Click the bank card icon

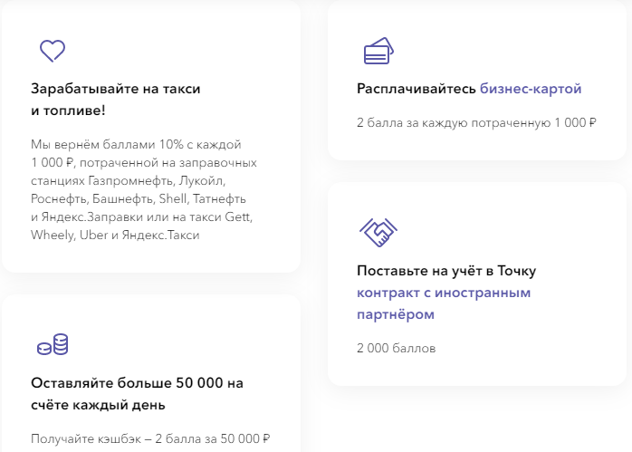pyautogui.click(x=377, y=52)
